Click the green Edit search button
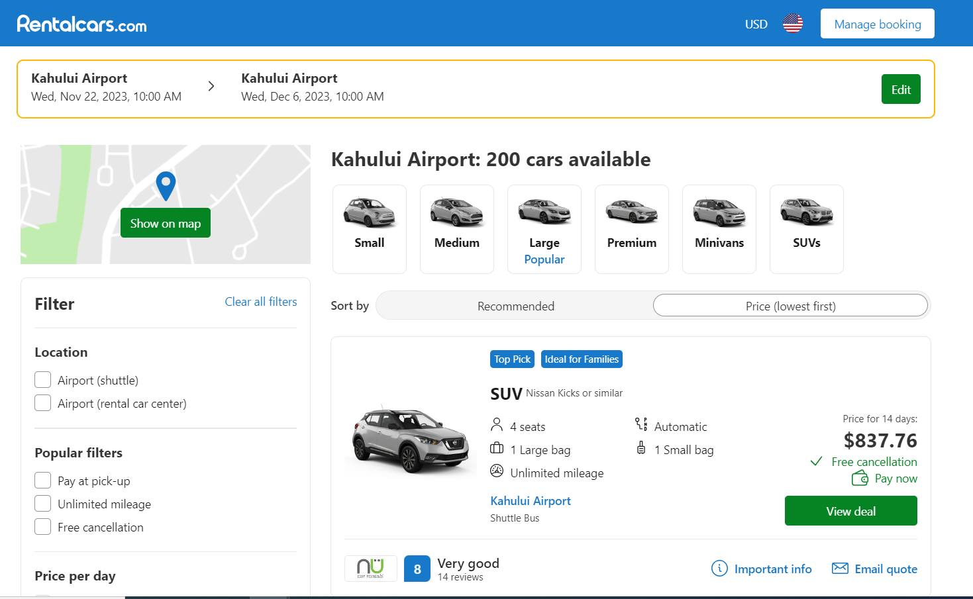Image resolution: width=973 pixels, height=599 pixels. point(901,89)
